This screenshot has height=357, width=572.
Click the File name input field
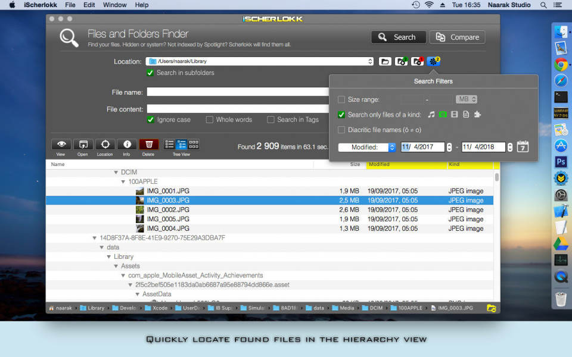coord(238,92)
